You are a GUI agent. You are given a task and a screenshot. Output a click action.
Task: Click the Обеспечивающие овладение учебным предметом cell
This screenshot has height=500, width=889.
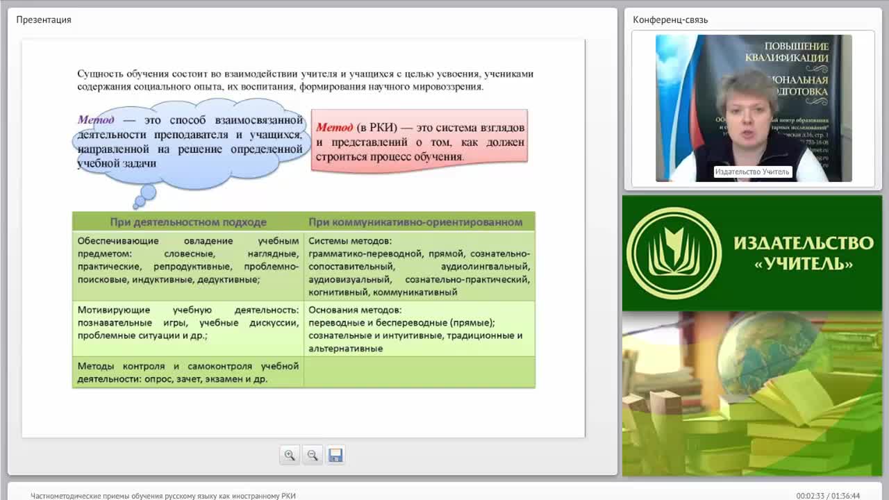[188, 267]
